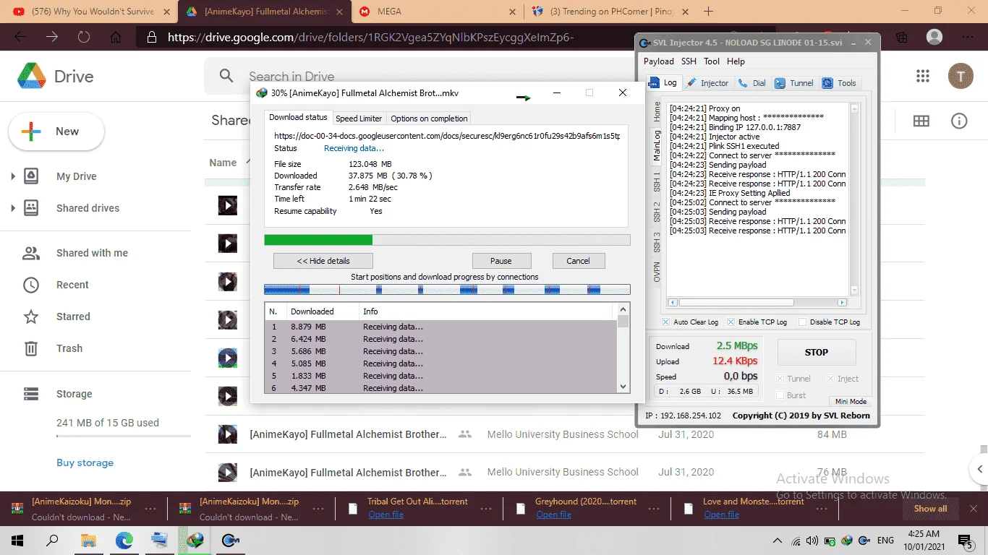
Task: Click the connections progress segment bar
Action: [447, 289]
